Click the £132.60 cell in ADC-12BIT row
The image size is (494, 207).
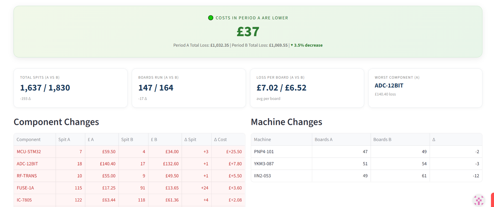click(165, 164)
